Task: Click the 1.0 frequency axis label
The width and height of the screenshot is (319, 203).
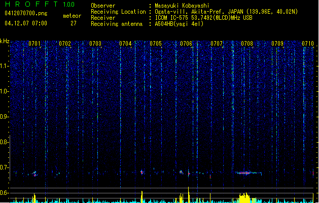Action: point(4,91)
